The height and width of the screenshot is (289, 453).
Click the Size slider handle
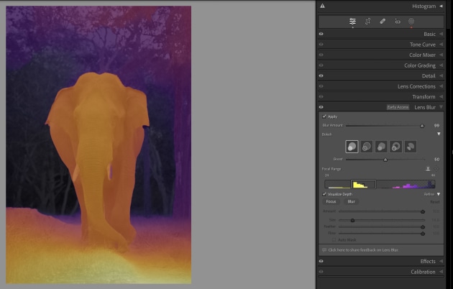pos(352,220)
